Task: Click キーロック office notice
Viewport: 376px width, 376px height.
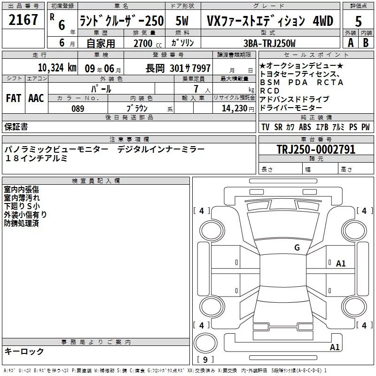Action: tap(24, 351)
